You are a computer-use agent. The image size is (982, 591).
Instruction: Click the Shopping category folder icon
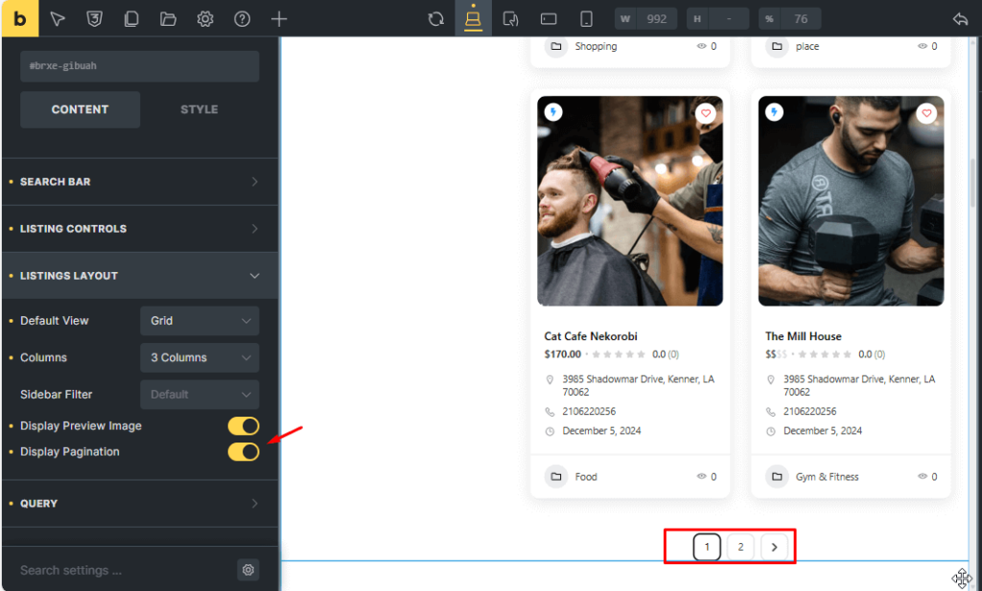pos(555,46)
